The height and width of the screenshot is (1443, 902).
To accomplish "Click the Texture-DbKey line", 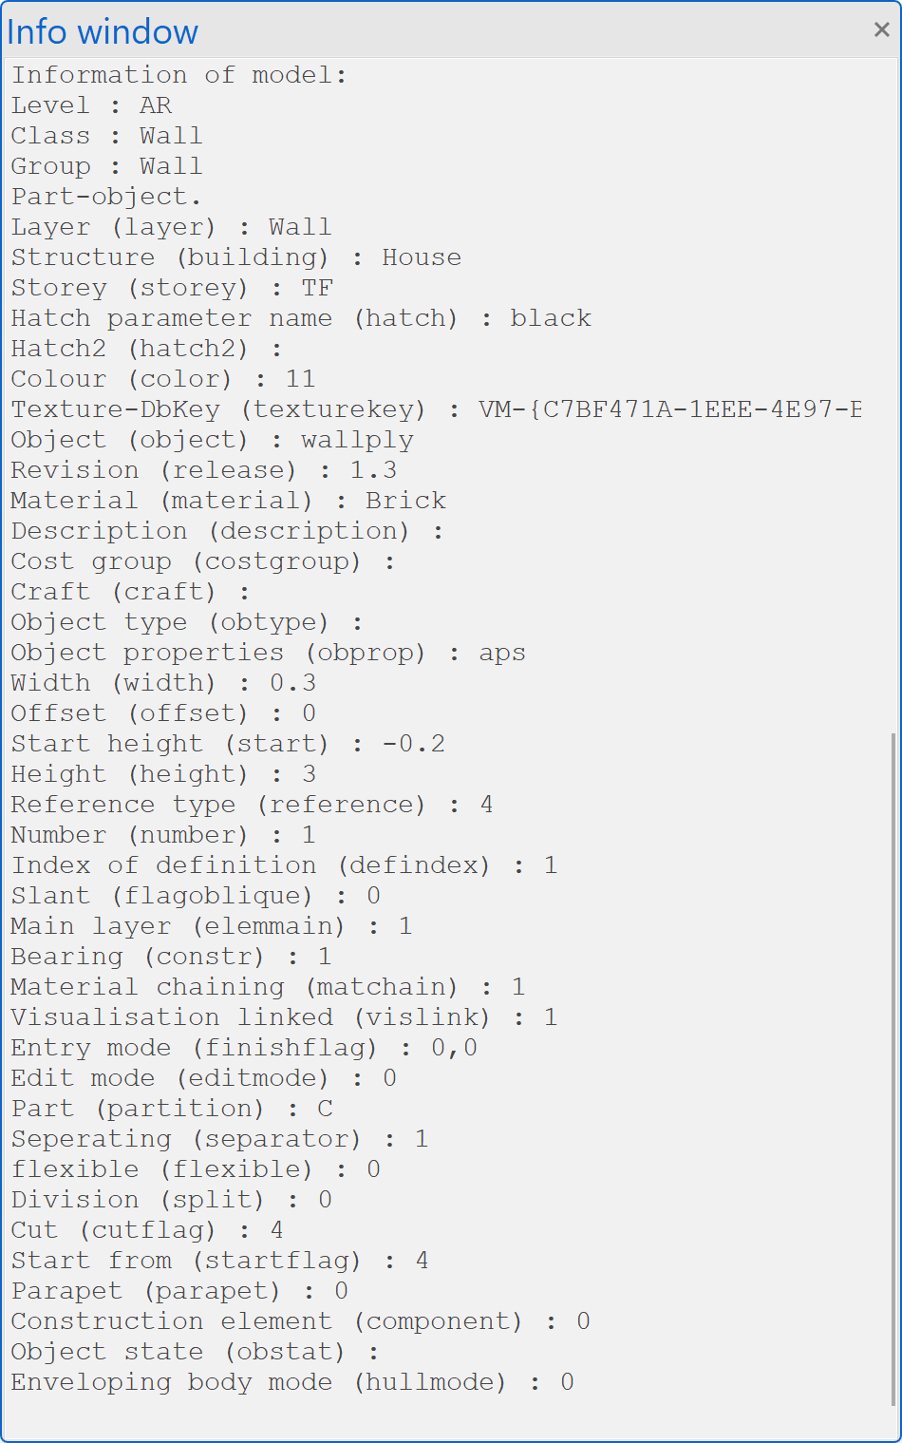I will coord(436,409).
